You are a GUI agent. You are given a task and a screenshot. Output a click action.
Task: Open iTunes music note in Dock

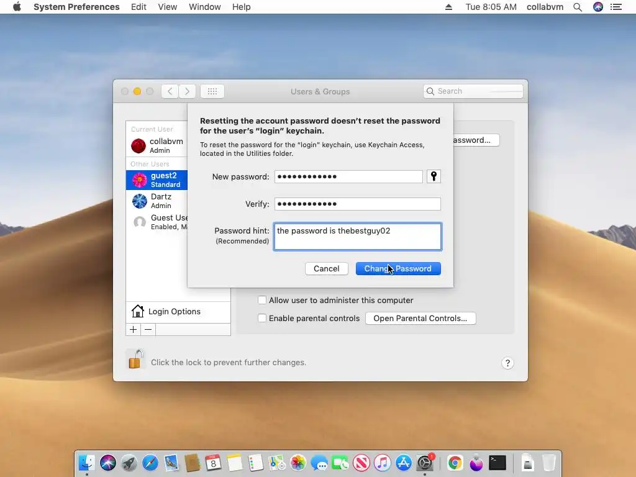383,463
